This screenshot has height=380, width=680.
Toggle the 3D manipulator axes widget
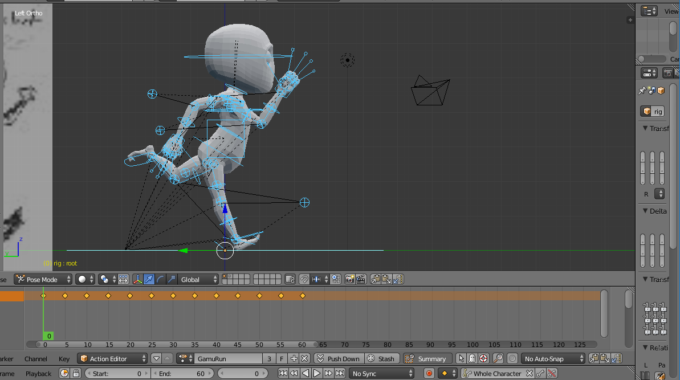tap(138, 279)
